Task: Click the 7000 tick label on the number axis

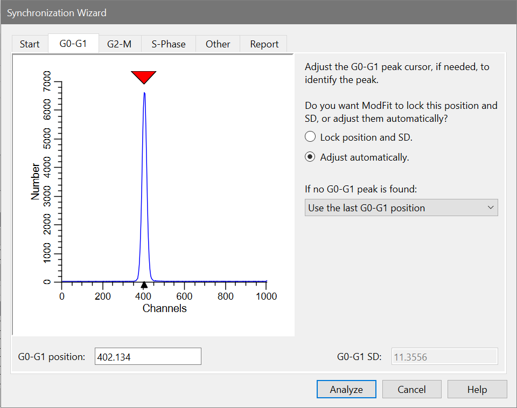Action: coord(47,81)
